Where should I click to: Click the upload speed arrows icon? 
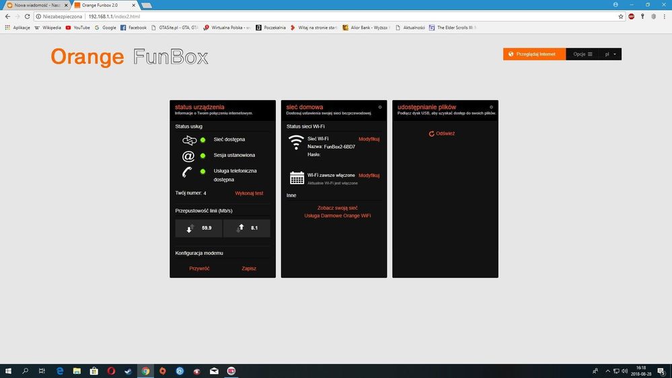(x=240, y=228)
